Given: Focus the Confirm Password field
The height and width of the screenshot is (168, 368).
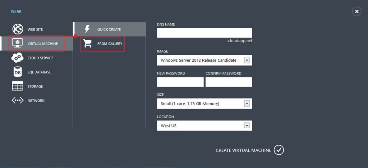Looking at the screenshot, I should [x=229, y=82].
